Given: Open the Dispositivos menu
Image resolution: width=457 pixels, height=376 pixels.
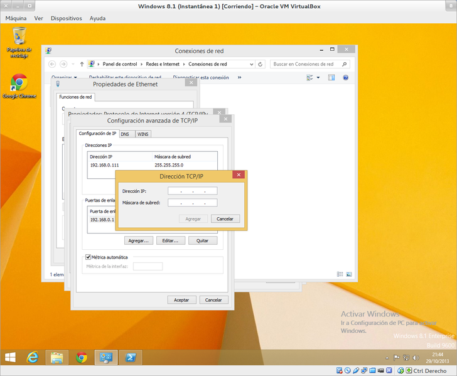Looking at the screenshot, I should [66, 18].
